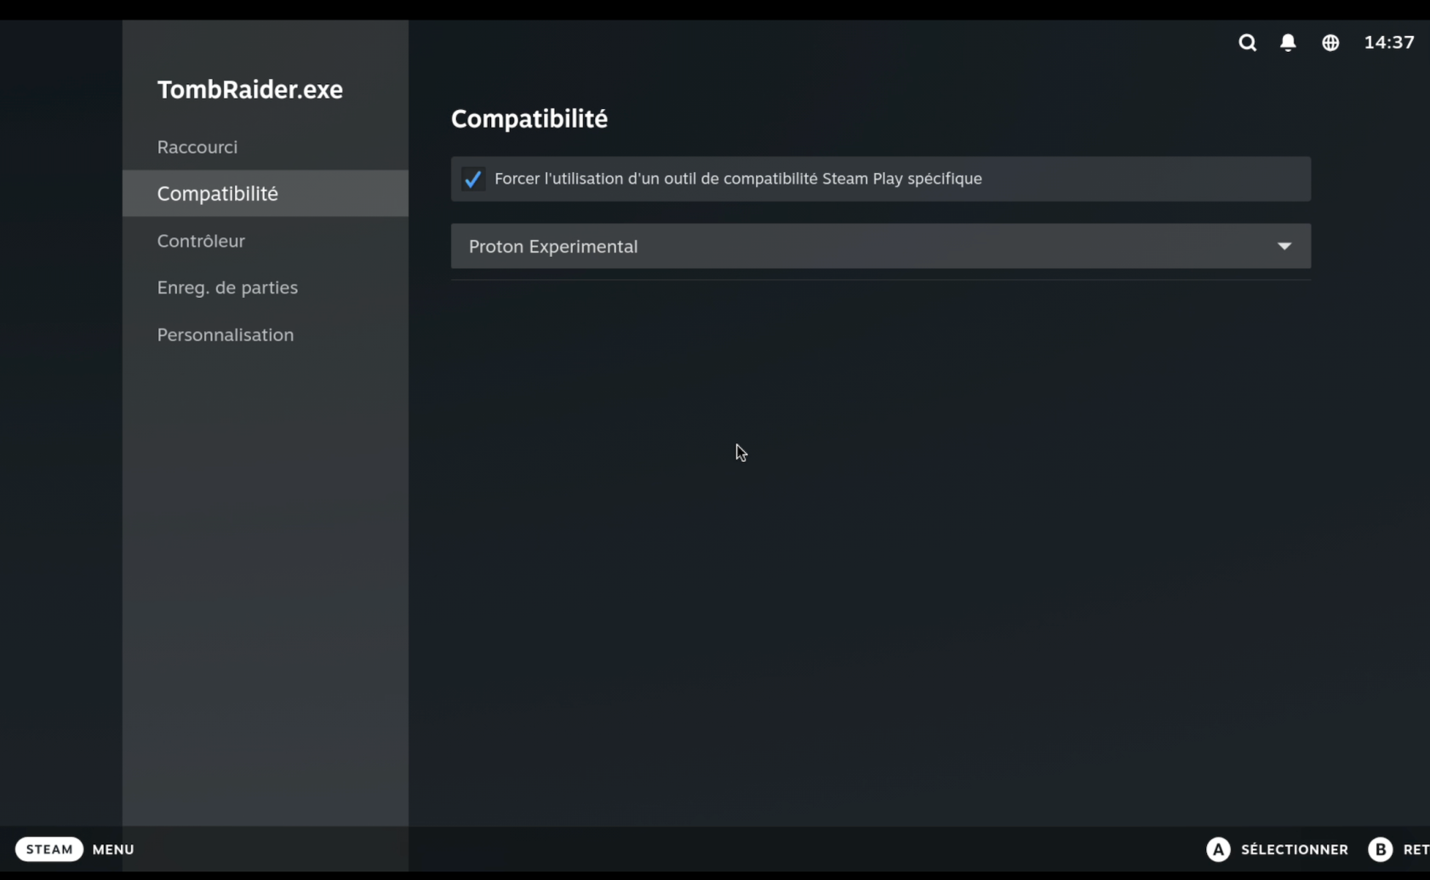Click the Forcer l'utilisation checkbox label text
This screenshot has width=1430, height=880.
738,179
